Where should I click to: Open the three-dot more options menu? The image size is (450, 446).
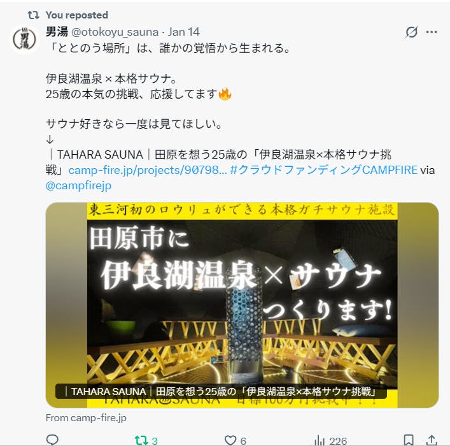click(432, 32)
